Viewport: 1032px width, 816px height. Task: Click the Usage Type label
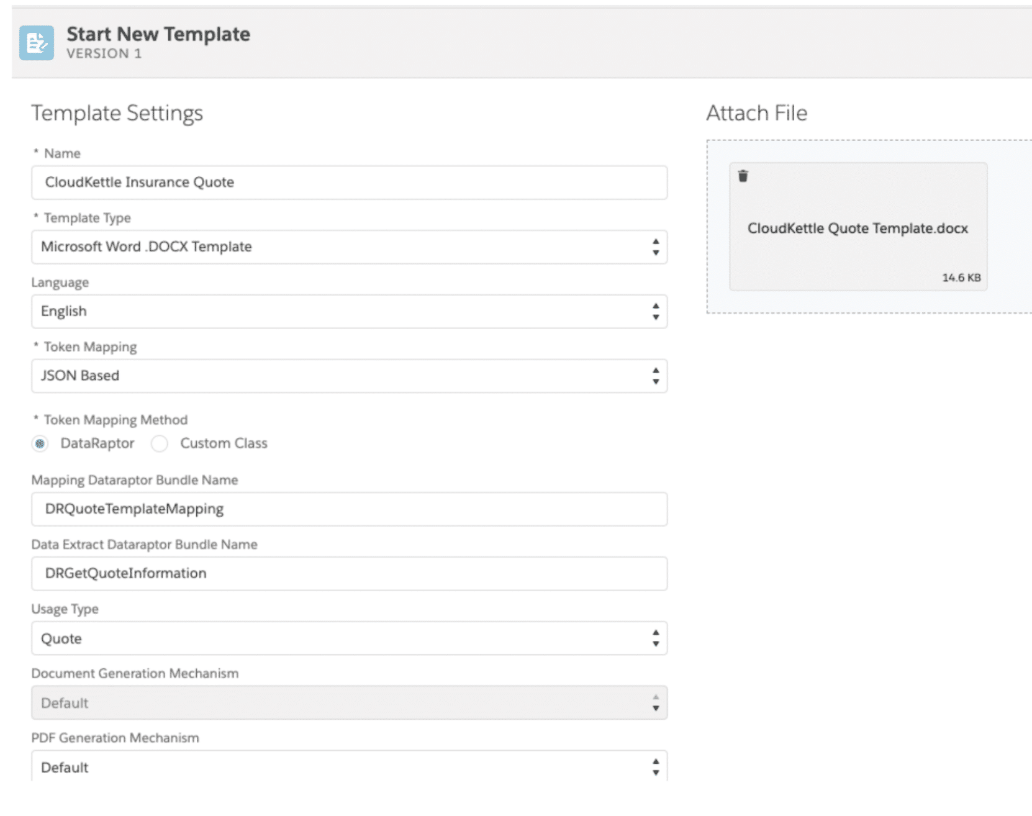click(x=65, y=609)
